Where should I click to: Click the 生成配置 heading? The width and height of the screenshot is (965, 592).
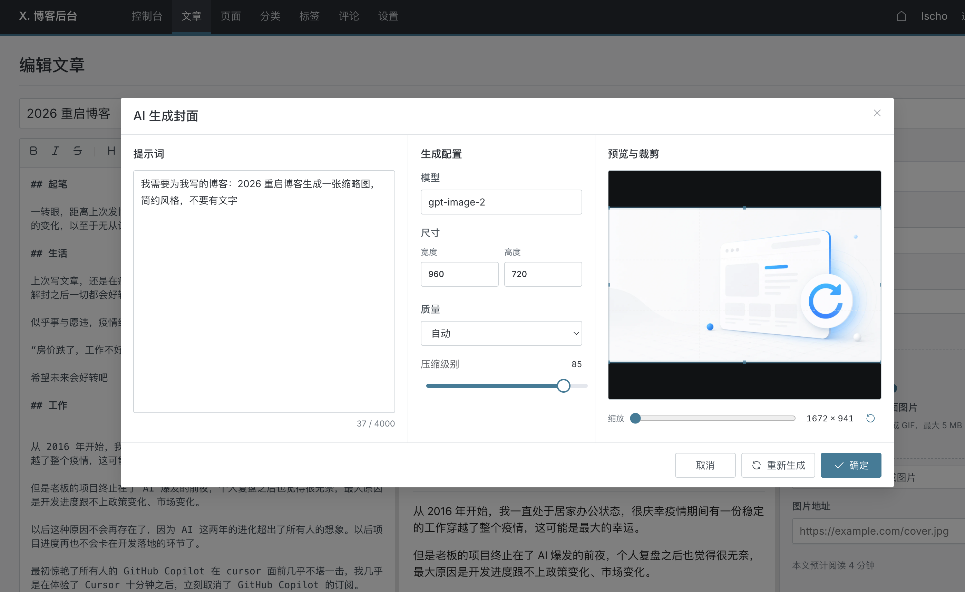click(x=441, y=154)
